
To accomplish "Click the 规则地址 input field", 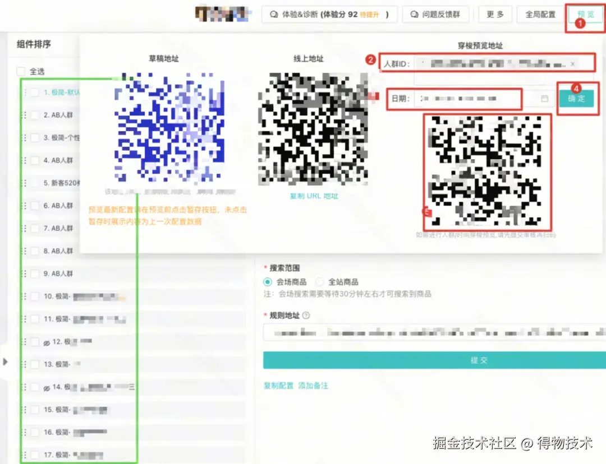I will click(x=434, y=332).
